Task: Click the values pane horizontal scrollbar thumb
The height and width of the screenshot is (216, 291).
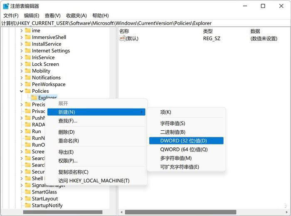Action: (x=180, y=212)
